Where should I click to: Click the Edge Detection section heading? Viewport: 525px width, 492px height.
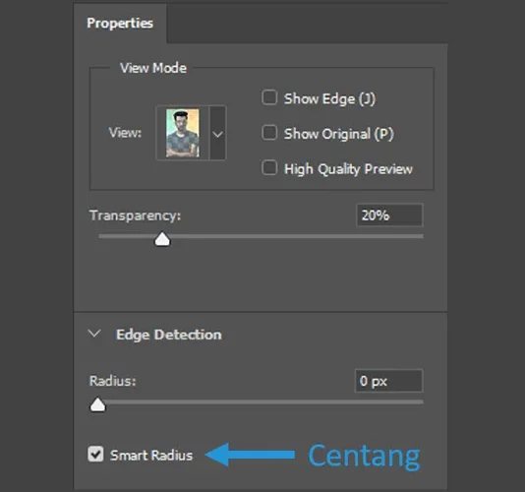169,335
